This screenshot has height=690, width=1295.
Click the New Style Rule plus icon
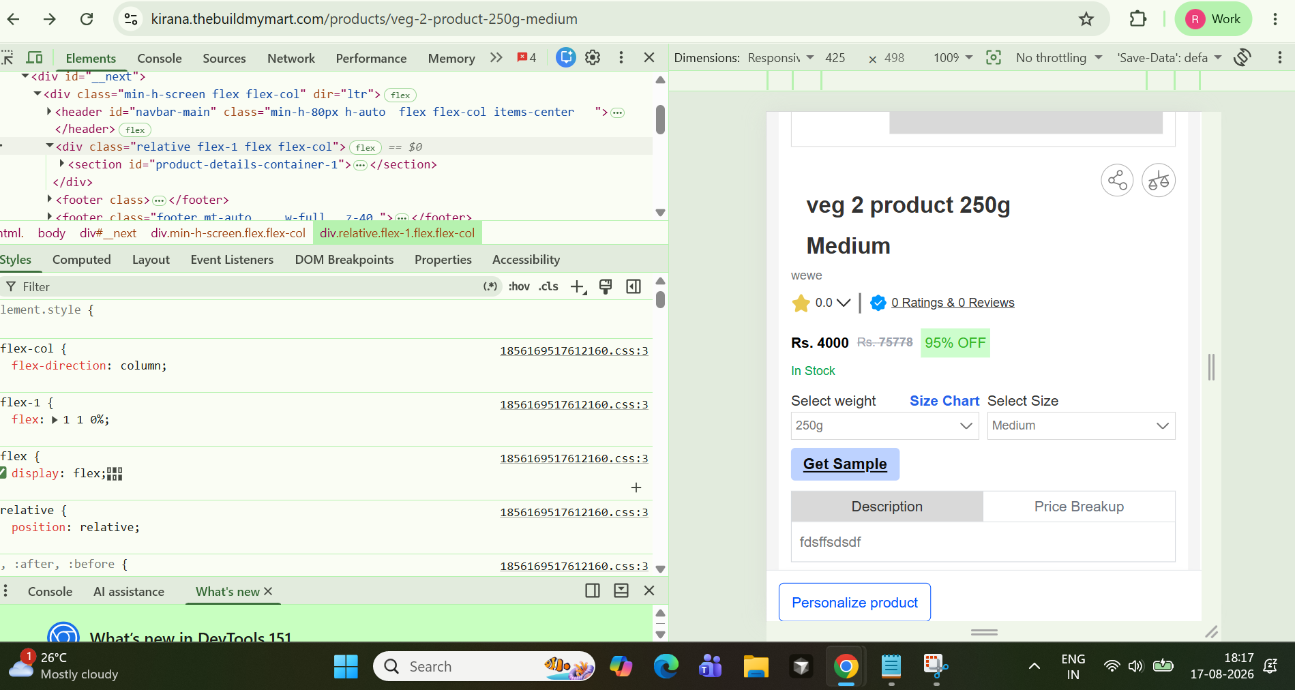click(x=578, y=287)
